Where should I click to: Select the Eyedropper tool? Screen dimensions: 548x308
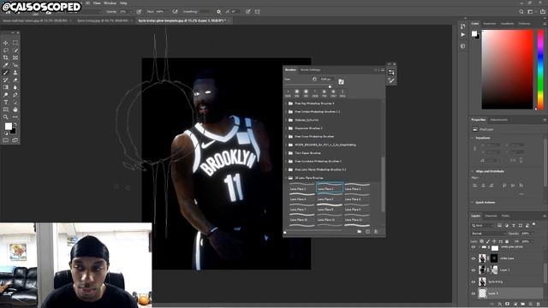tap(6, 65)
